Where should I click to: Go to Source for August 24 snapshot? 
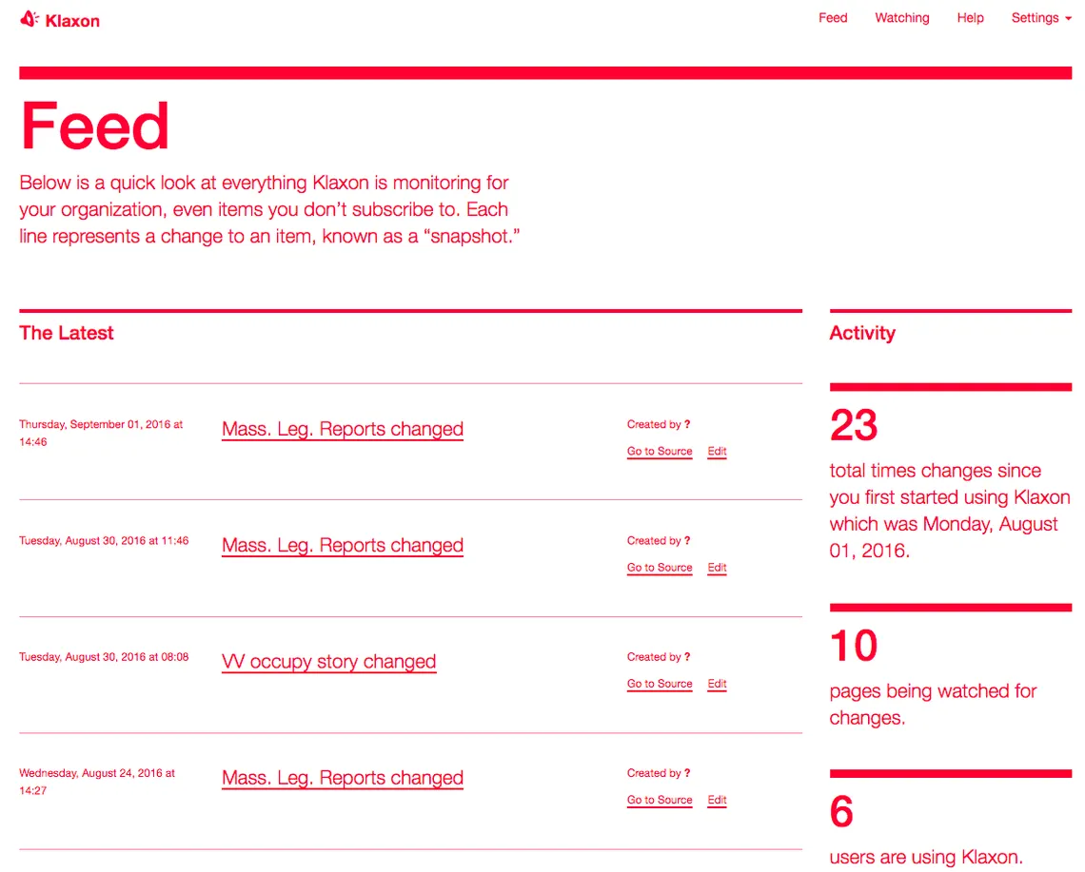tap(660, 800)
